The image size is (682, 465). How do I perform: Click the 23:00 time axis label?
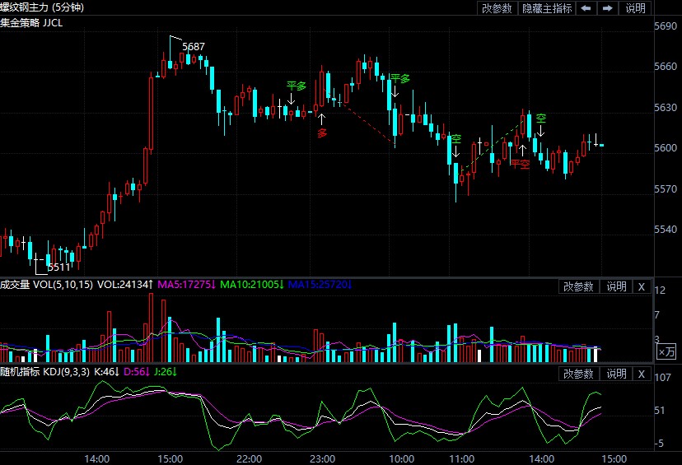click(322, 459)
